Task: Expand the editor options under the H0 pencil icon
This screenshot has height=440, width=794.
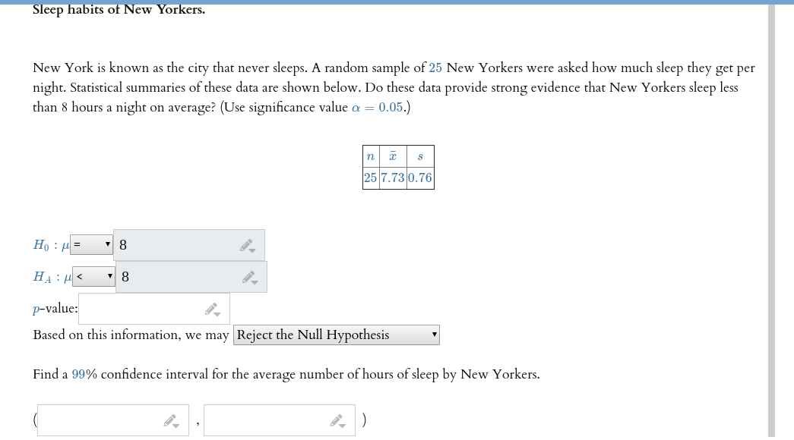Action: point(253,250)
